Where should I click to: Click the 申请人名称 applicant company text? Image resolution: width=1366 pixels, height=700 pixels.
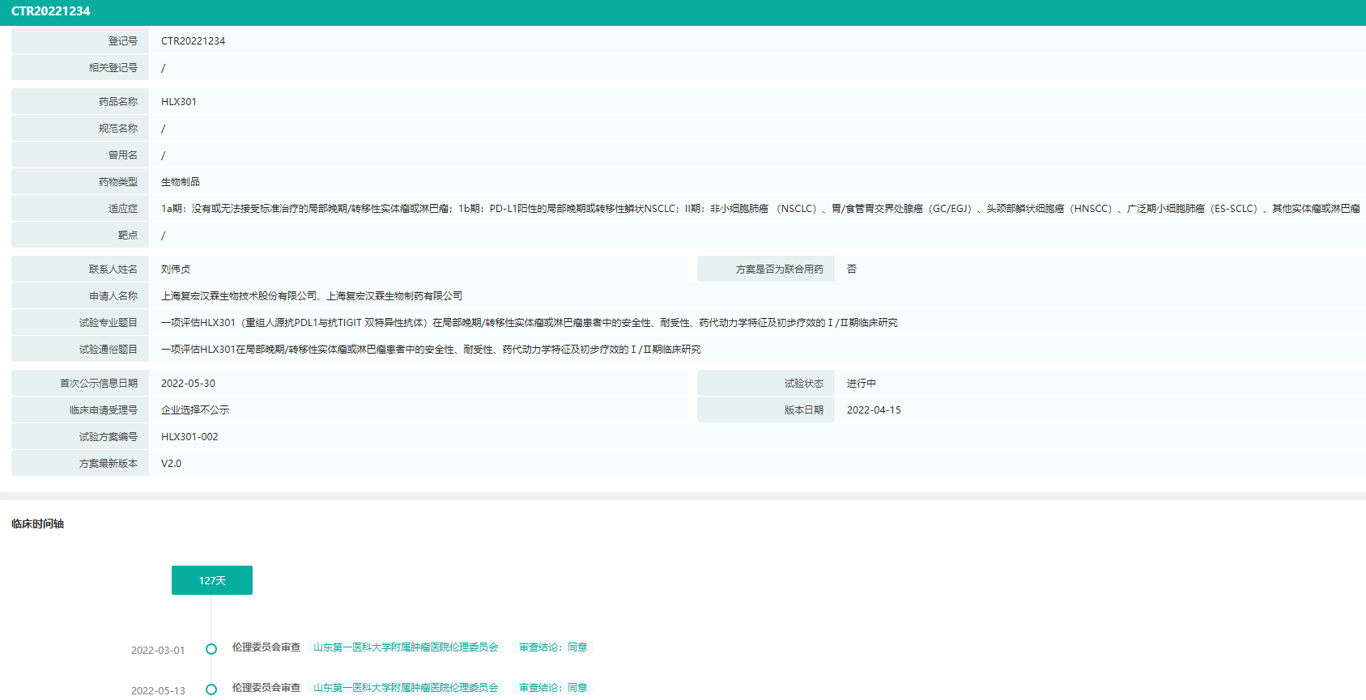click(312, 296)
